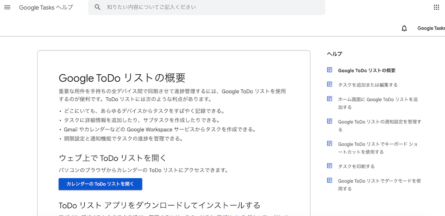Click document icon beside ホーム画面に Google ToDo リストを追加する
This screenshot has width=445, height=216.
[x=329, y=99]
